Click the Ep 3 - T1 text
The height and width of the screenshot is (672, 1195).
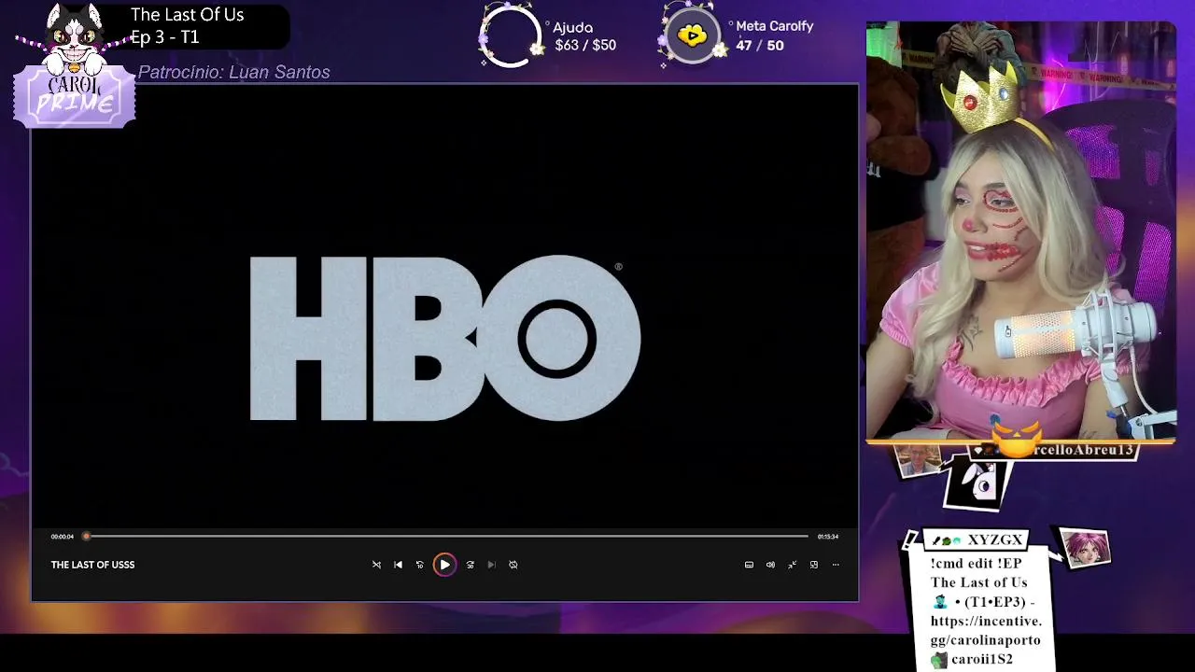click(x=164, y=37)
